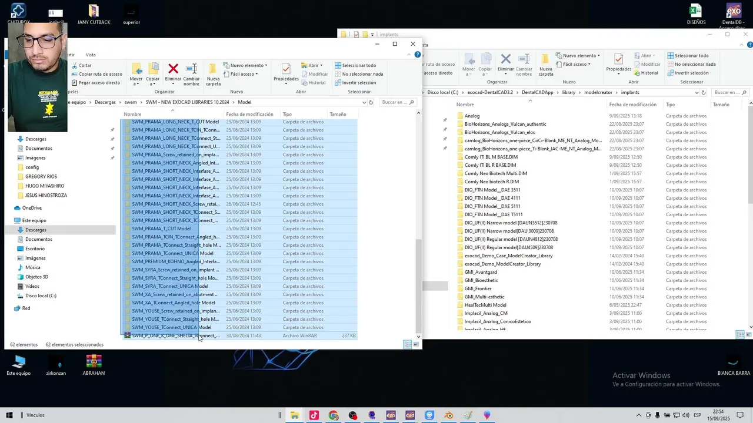
Task: Open Mover a dropdown in the front window
Action: [x=136, y=75]
